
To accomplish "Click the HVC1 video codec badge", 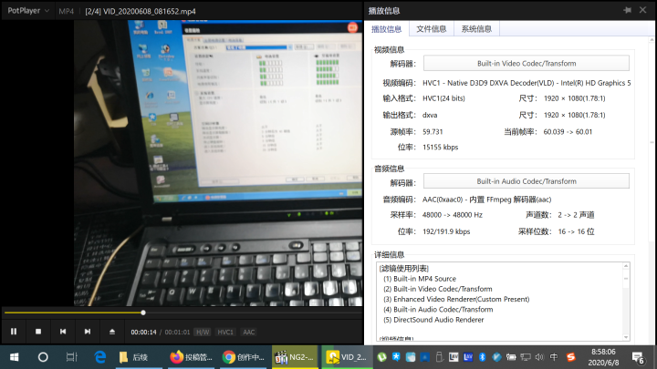I will tap(225, 332).
